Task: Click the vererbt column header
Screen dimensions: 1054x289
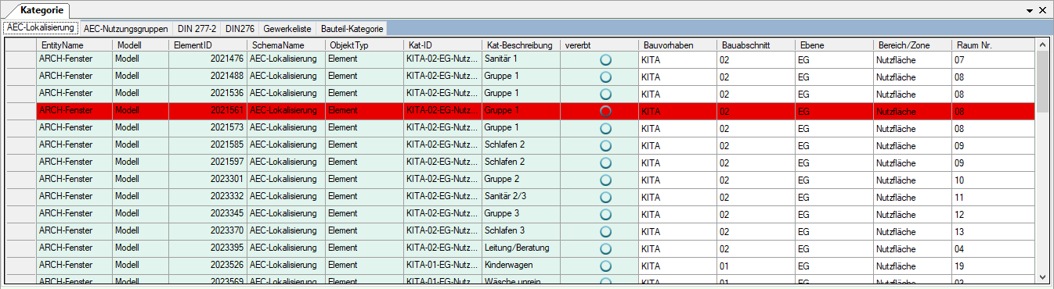Action: click(x=599, y=45)
